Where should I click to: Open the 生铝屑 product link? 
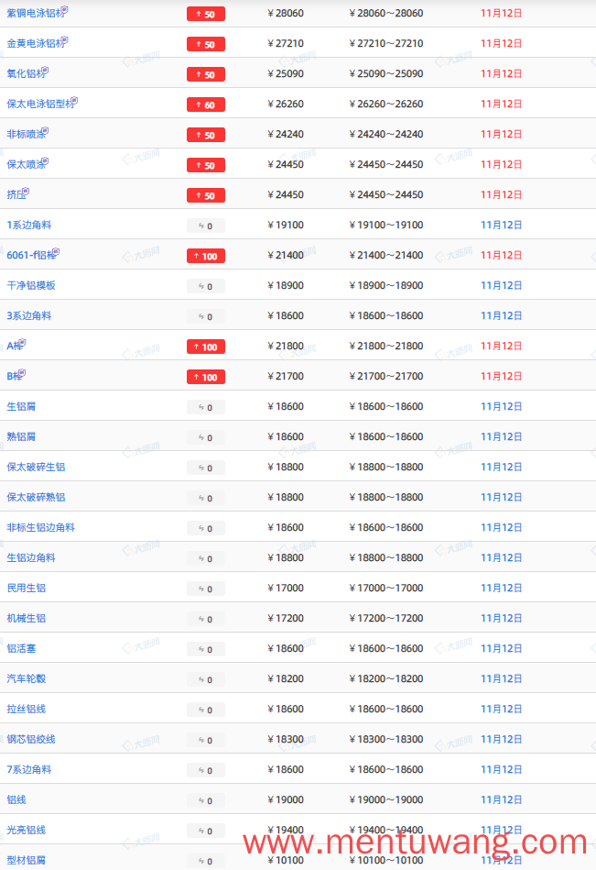(21, 406)
